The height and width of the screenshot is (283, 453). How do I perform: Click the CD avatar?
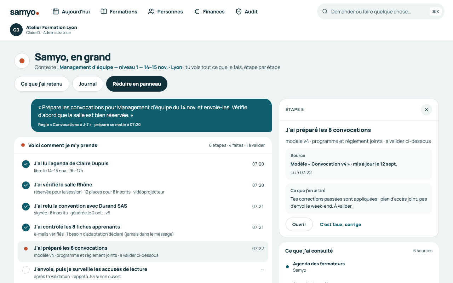(x=16, y=30)
